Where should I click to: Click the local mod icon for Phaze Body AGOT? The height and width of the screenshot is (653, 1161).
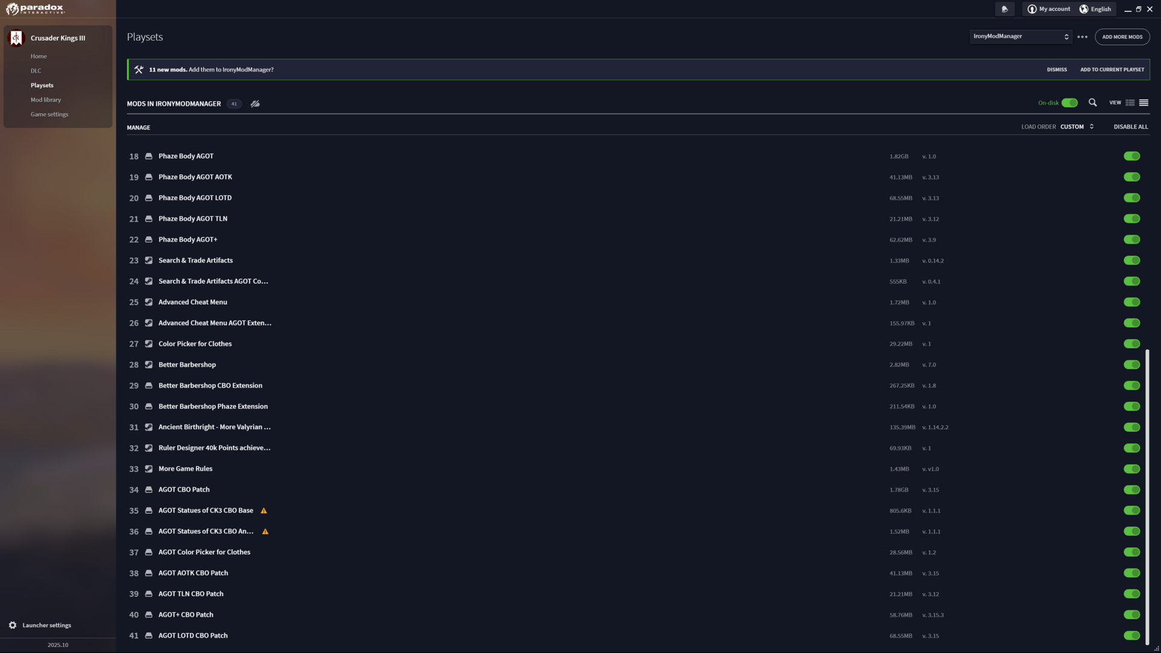(x=149, y=156)
